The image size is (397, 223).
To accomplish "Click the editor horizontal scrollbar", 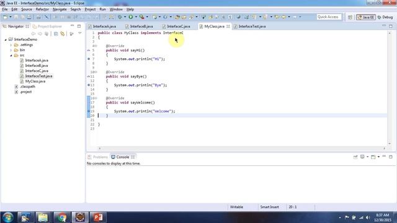I will click(242, 149).
